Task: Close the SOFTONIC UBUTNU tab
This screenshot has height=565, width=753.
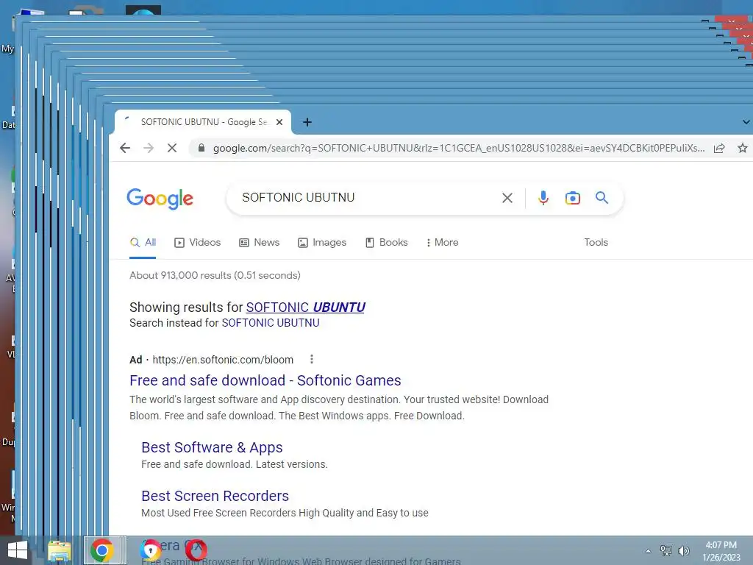Action: click(279, 122)
